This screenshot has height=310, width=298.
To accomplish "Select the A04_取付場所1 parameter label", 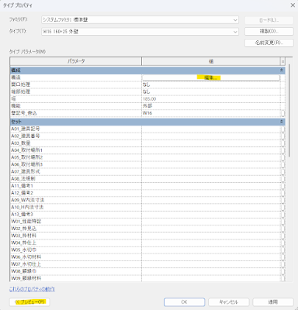I will 26,150.
